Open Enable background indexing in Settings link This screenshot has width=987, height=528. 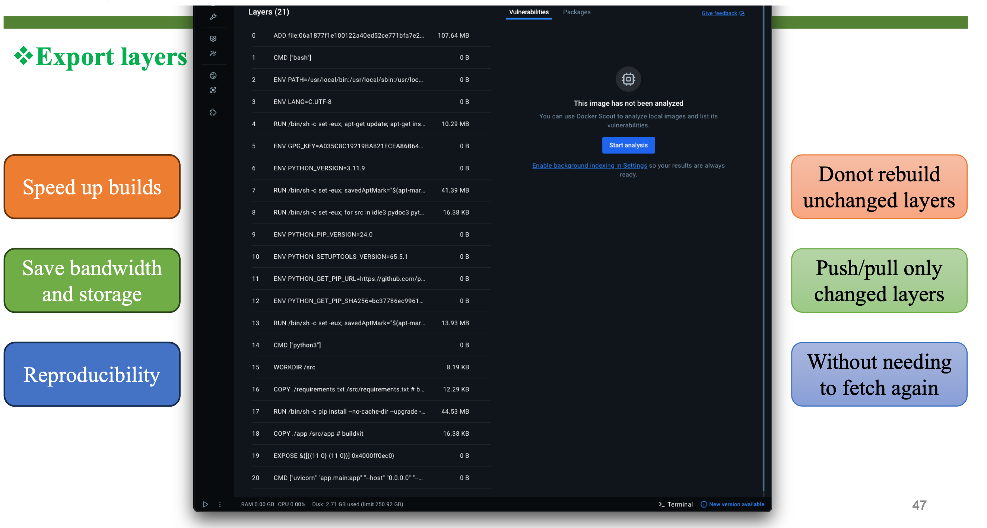pyautogui.click(x=589, y=166)
